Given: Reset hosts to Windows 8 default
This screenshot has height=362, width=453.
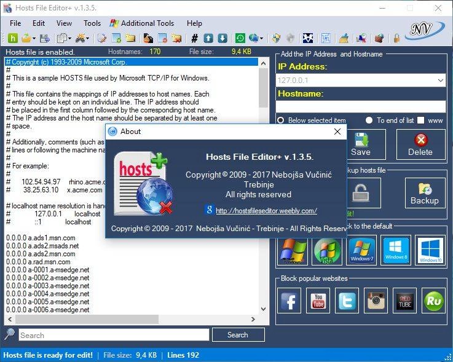Looking at the screenshot, I should (395, 250).
